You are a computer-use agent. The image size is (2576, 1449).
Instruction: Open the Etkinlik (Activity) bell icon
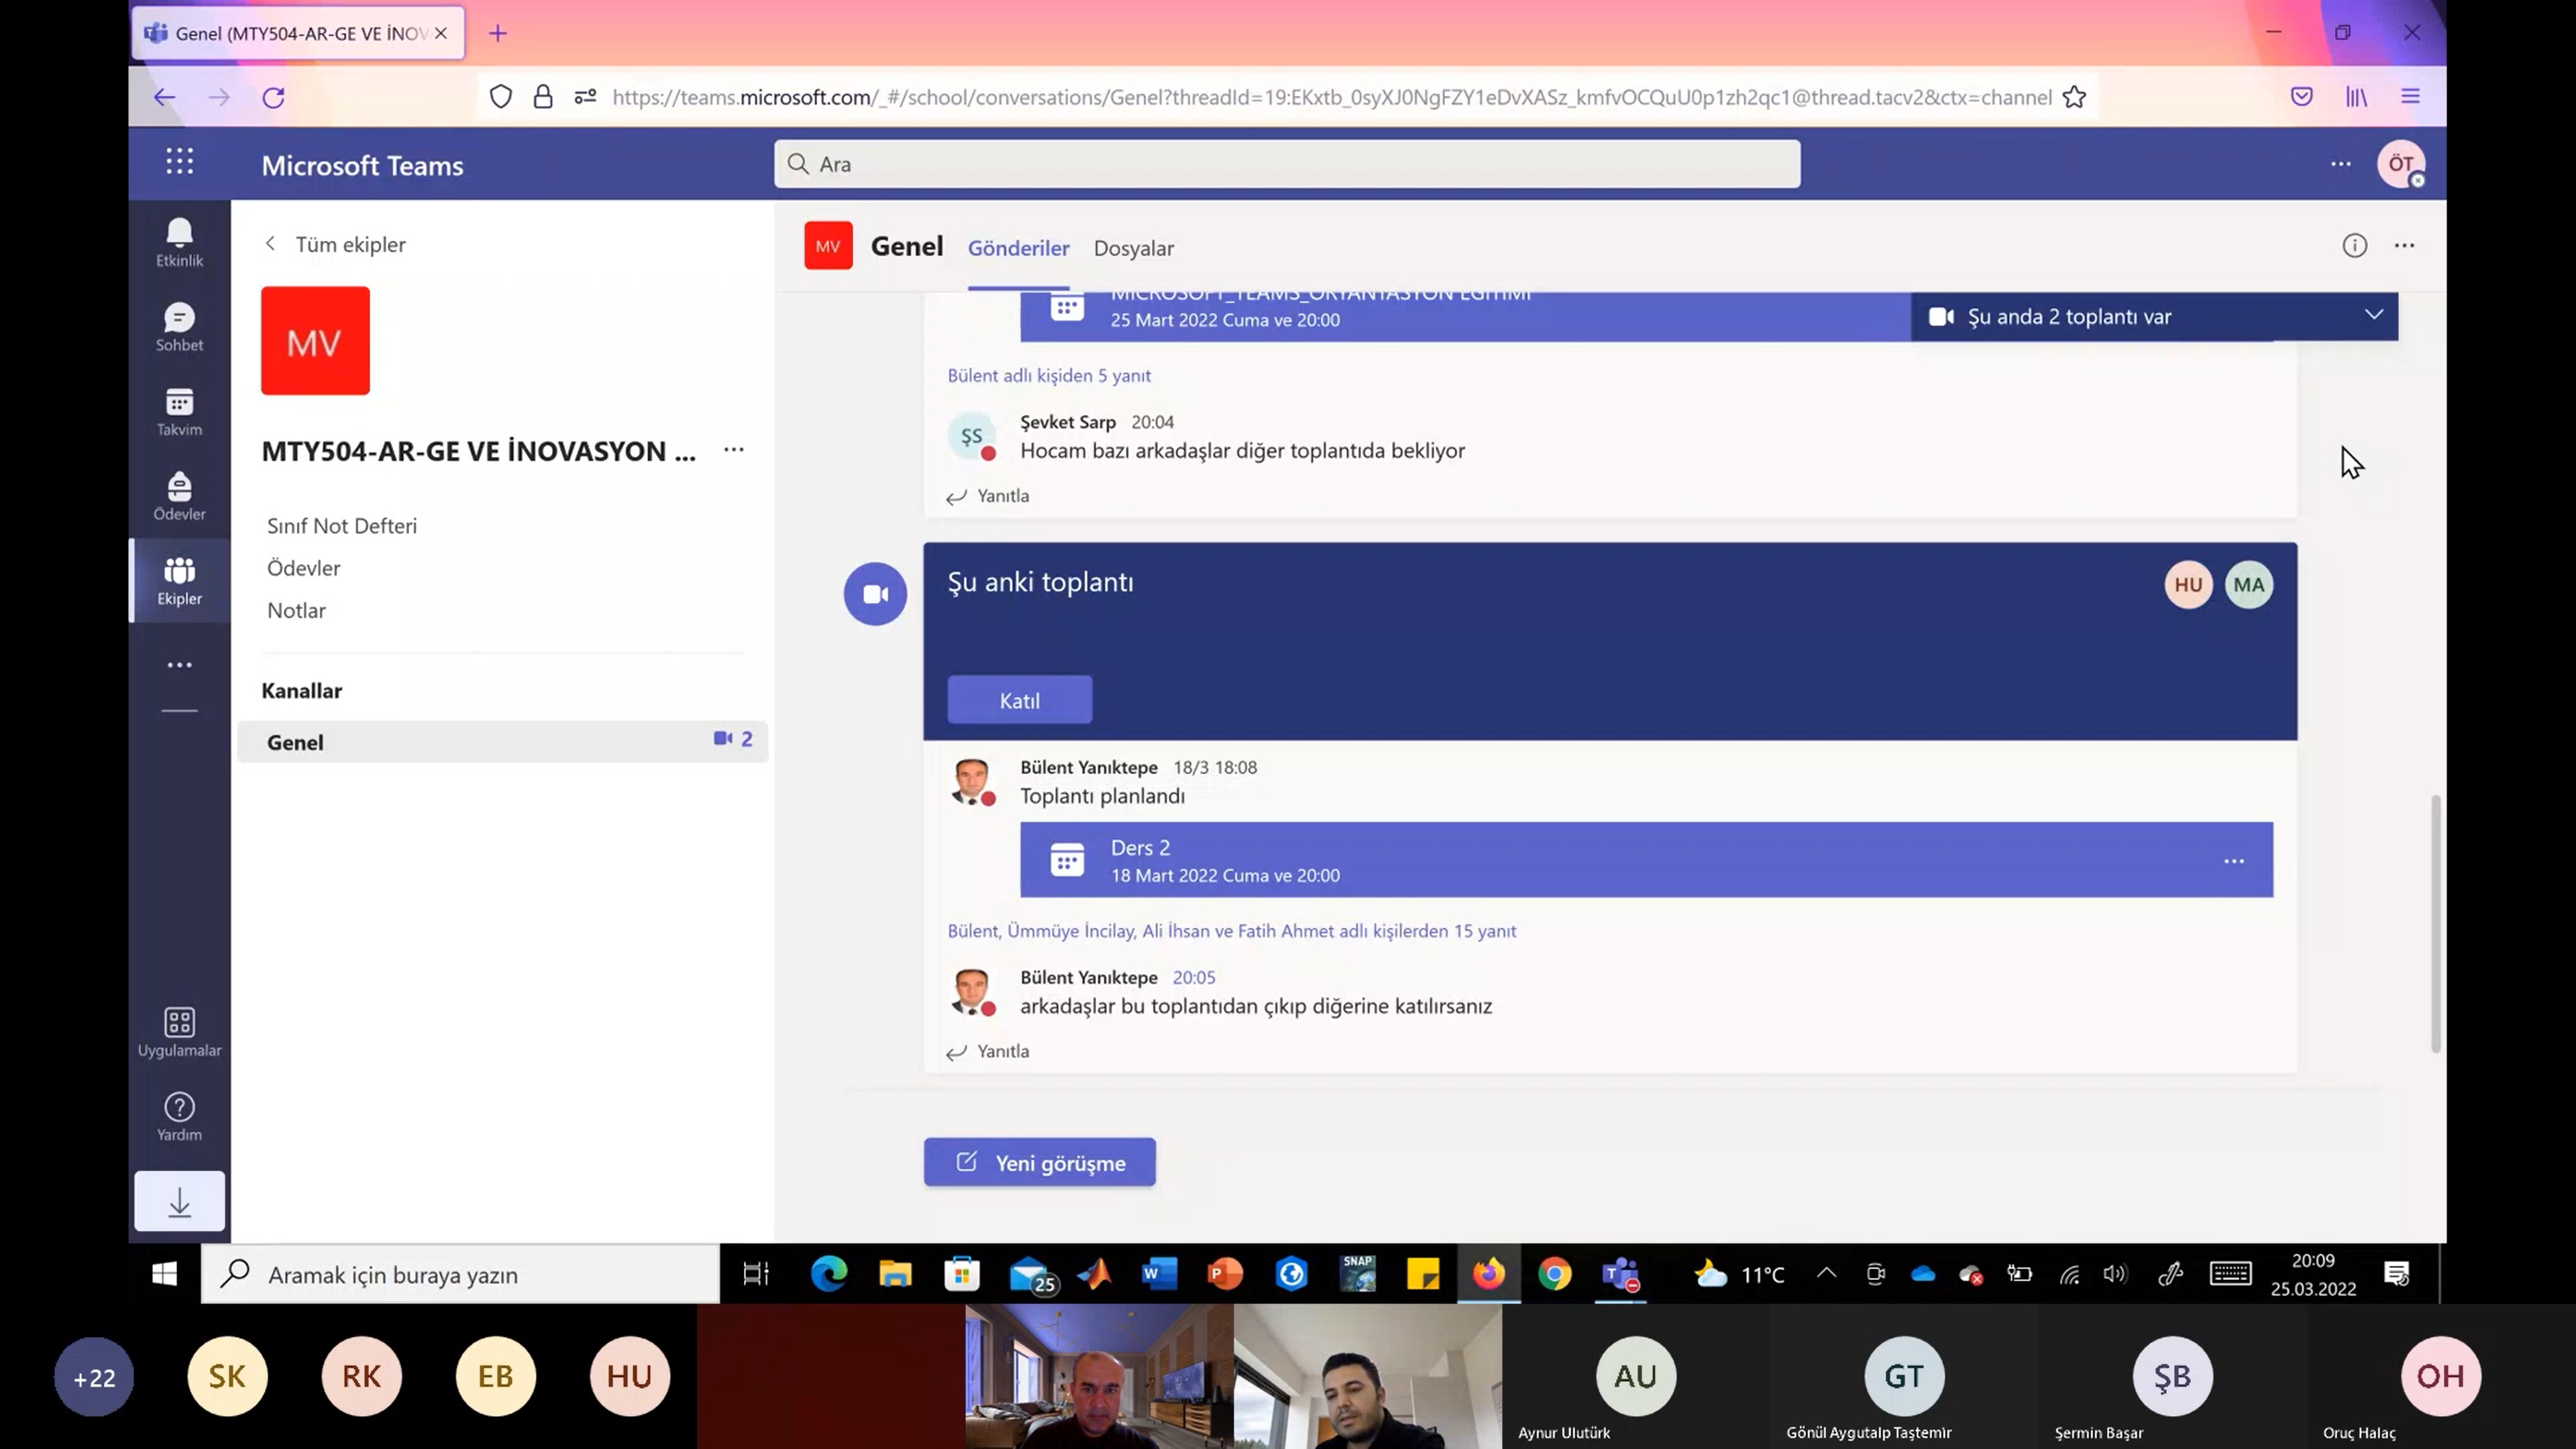click(x=179, y=243)
